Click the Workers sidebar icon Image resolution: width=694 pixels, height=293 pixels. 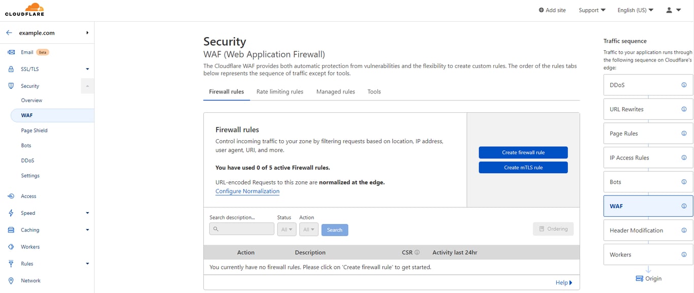[x=11, y=246]
